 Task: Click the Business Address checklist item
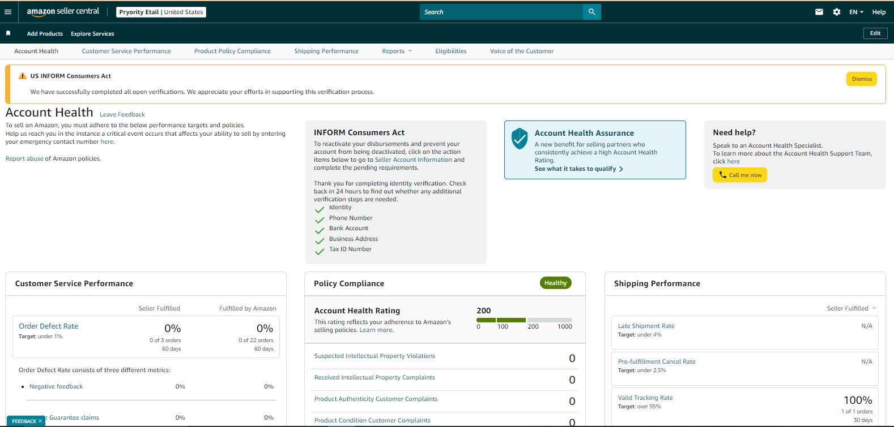[x=354, y=239]
